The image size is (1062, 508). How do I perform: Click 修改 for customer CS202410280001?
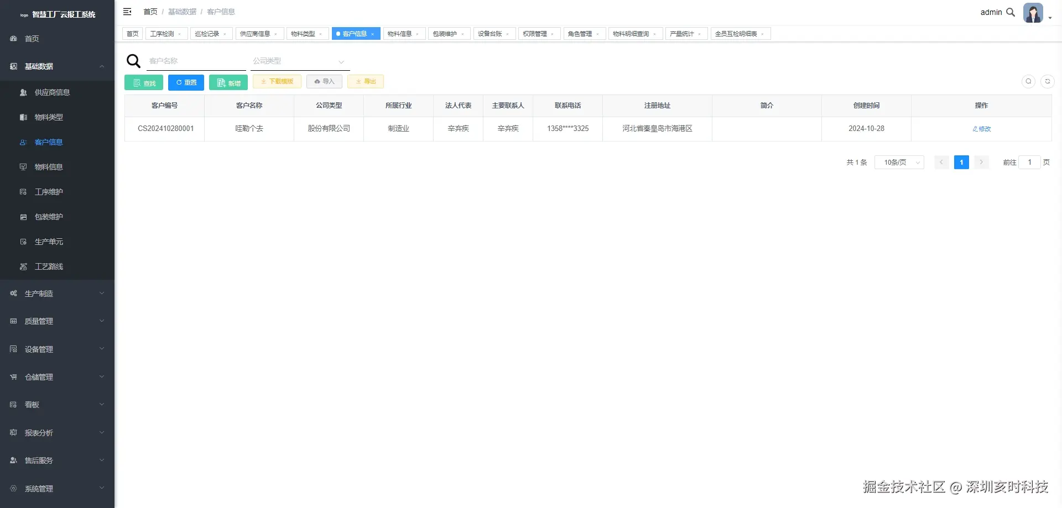coord(982,129)
